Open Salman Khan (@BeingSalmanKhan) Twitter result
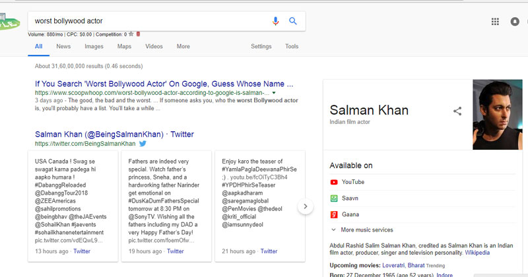 114,135
